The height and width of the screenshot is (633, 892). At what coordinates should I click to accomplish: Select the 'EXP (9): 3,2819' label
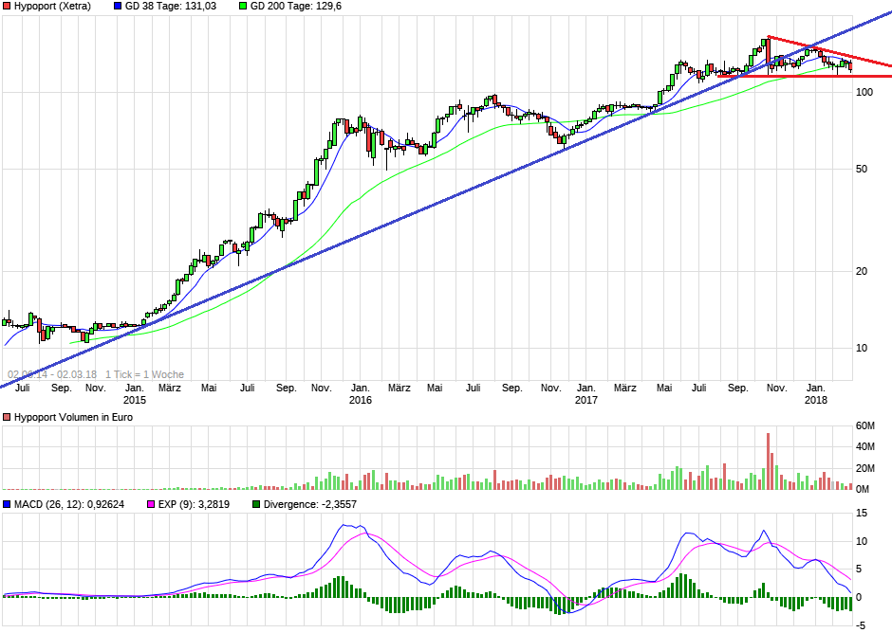[x=194, y=504]
